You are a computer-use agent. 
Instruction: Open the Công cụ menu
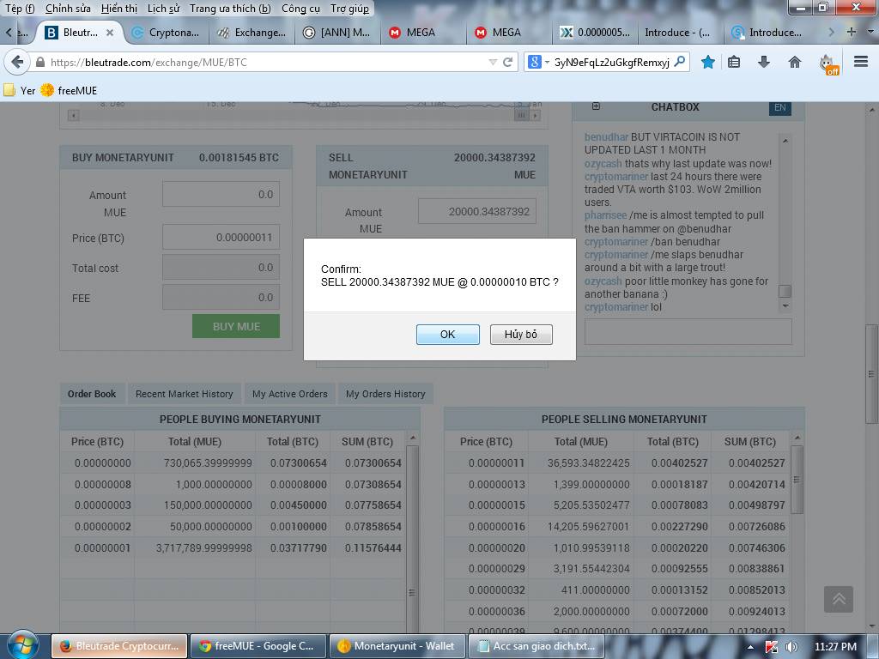pyautogui.click(x=300, y=9)
